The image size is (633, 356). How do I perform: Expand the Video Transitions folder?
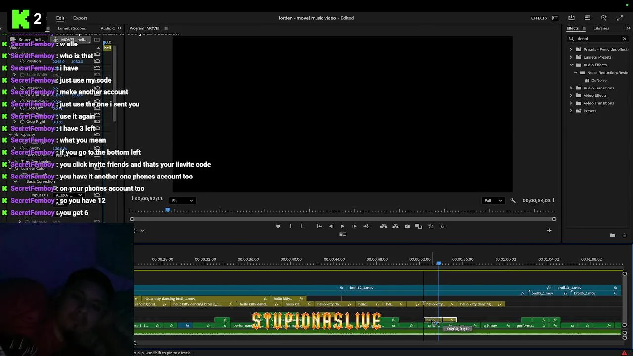tap(571, 103)
